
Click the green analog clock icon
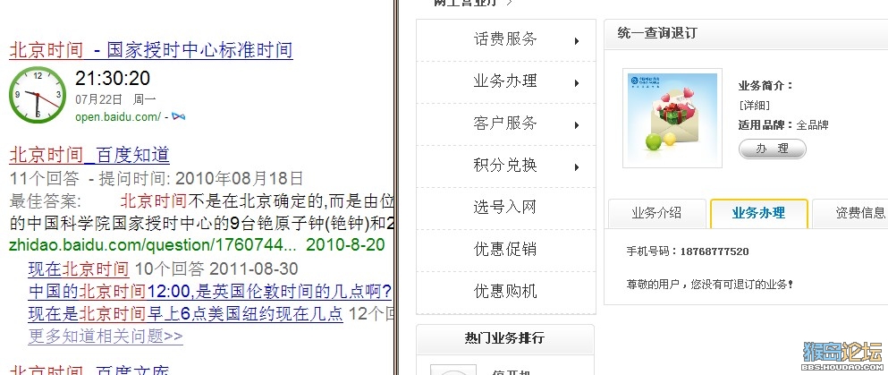click(x=38, y=95)
